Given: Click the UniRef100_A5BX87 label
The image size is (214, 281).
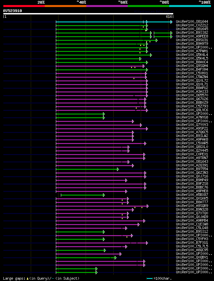Looking at the screenshot, I should coord(192,195).
